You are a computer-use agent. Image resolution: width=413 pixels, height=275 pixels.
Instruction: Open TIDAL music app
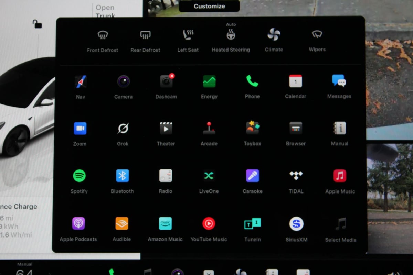(x=296, y=176)
